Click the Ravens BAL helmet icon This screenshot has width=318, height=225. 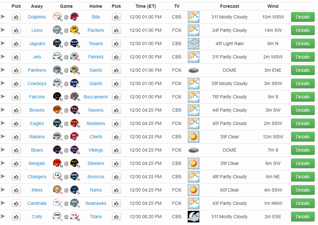[75, 110]
